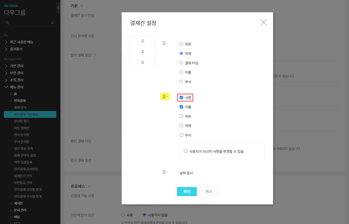
Task: Click the sidebar search input field
Action: point(30,23)
